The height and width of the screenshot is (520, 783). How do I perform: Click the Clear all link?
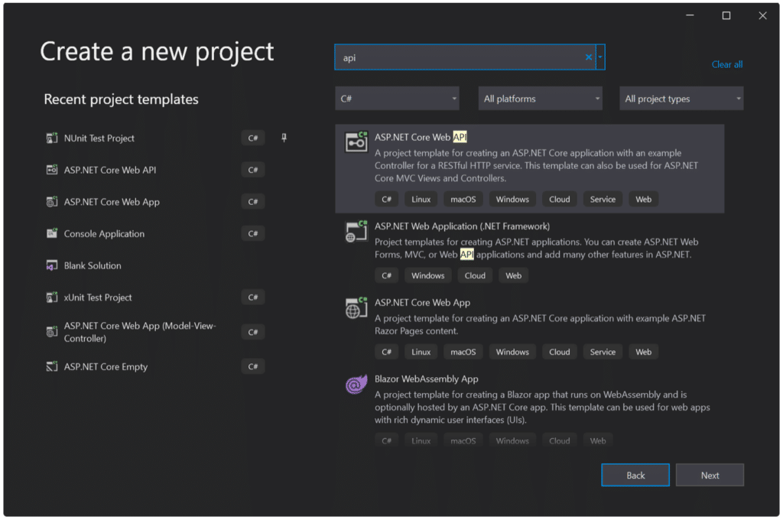click(x=726, y=64)
